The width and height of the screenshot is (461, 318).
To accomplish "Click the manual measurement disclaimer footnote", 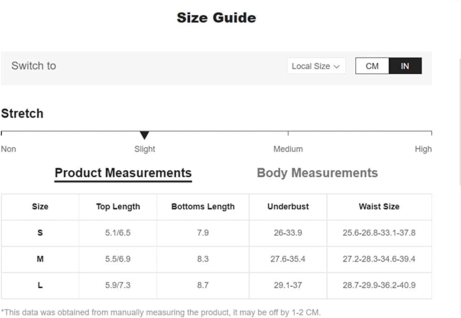I will tap(161, 312).
